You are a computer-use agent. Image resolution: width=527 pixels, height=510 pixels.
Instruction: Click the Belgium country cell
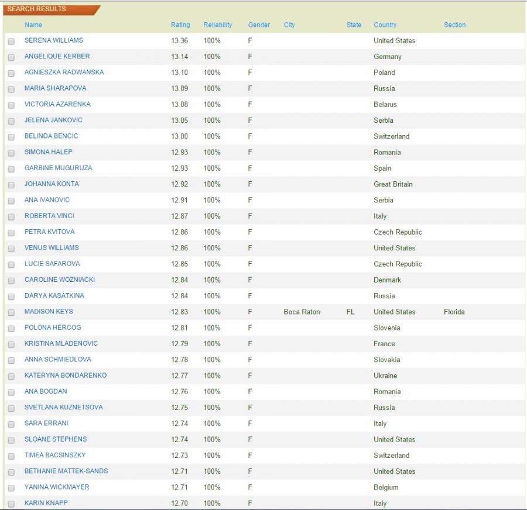386,487
